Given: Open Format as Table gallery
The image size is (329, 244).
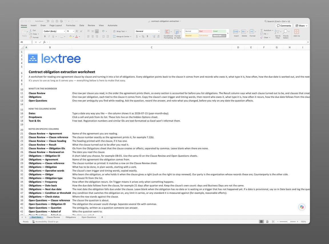Looking at the screenshot, I should pos(177,34).
